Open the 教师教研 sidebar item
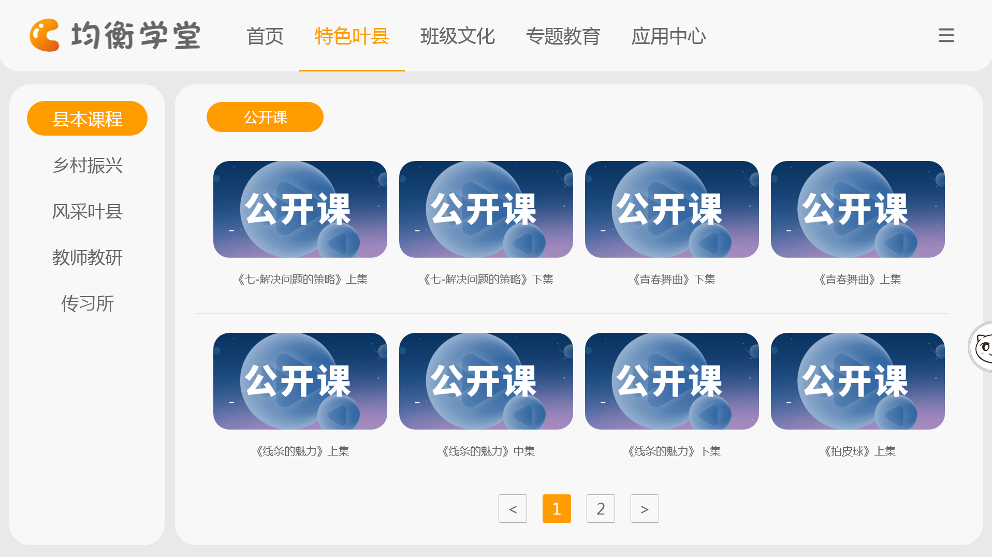992x557 pixels. 87,257
